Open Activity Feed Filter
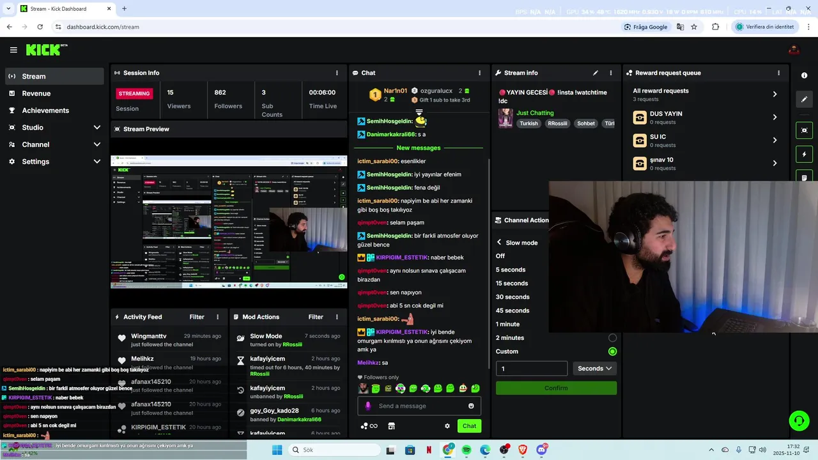 (197, 317)
